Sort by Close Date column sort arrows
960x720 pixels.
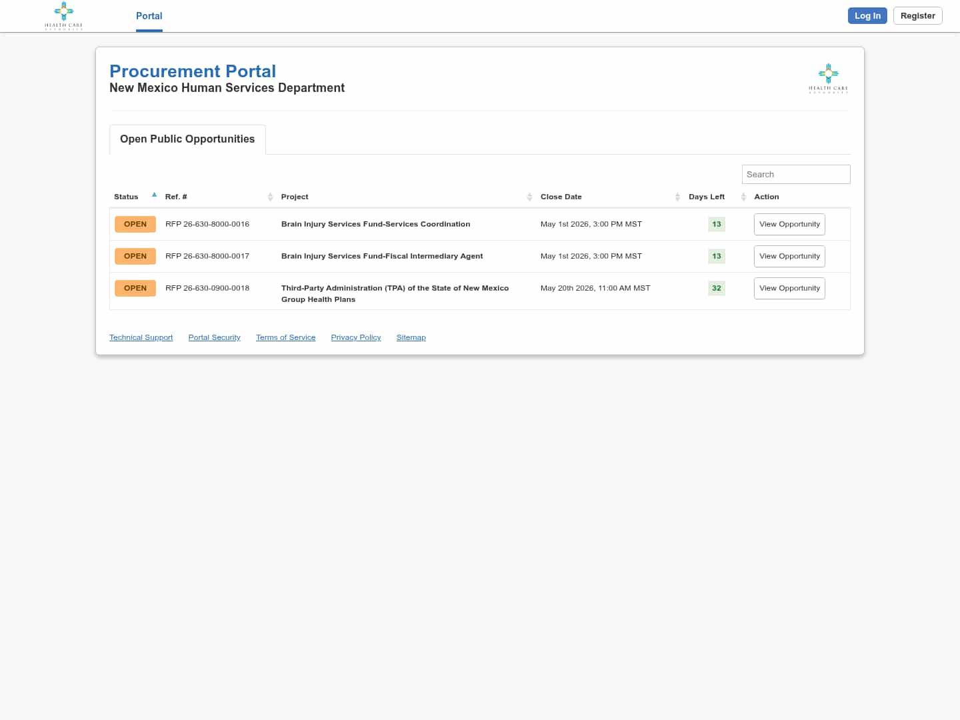click(x=677, y=197)
